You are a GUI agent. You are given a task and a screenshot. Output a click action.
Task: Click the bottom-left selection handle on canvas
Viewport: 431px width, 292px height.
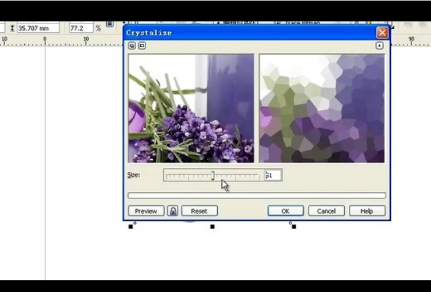tap(130, 226)
